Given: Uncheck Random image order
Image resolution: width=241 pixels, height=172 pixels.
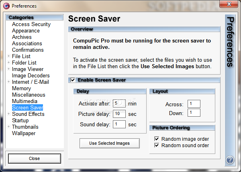Looking at the screenshot, I should click(157, 139).
